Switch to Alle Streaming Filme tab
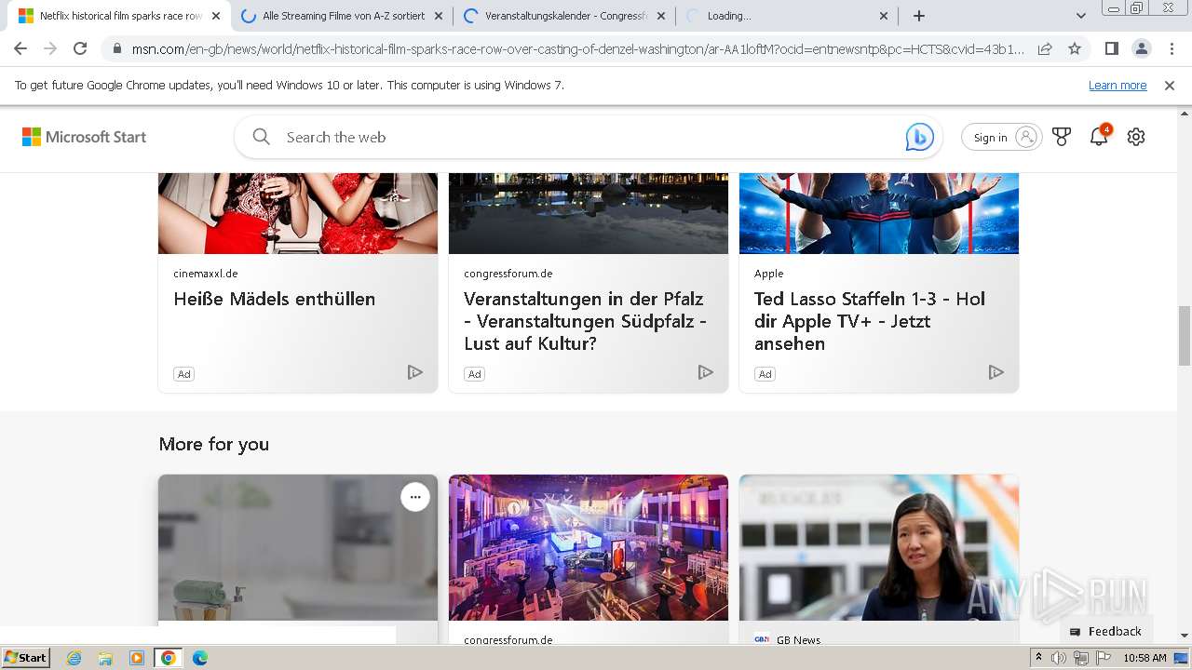Screen dimensions: 1192x670 coord(342,16)
